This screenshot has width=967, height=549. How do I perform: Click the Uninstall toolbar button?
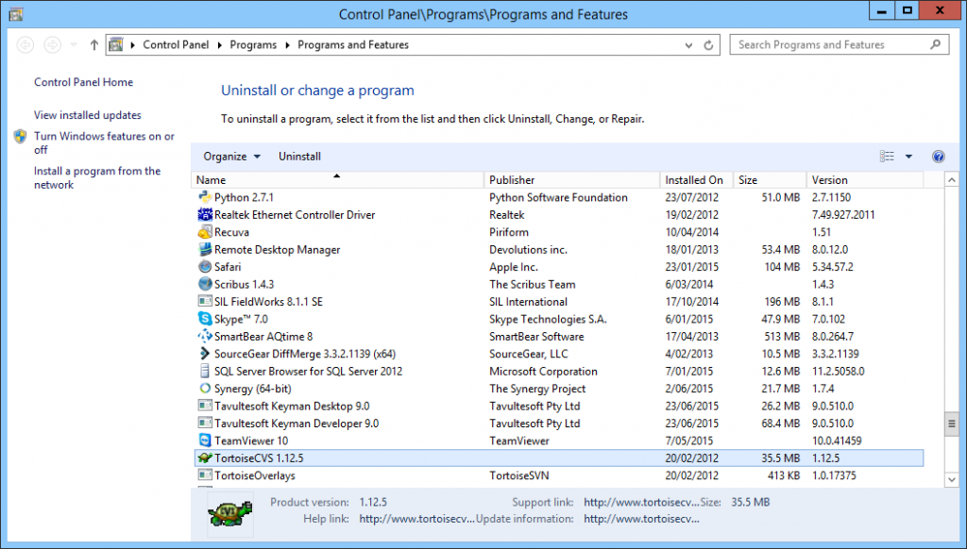point(299,157)
